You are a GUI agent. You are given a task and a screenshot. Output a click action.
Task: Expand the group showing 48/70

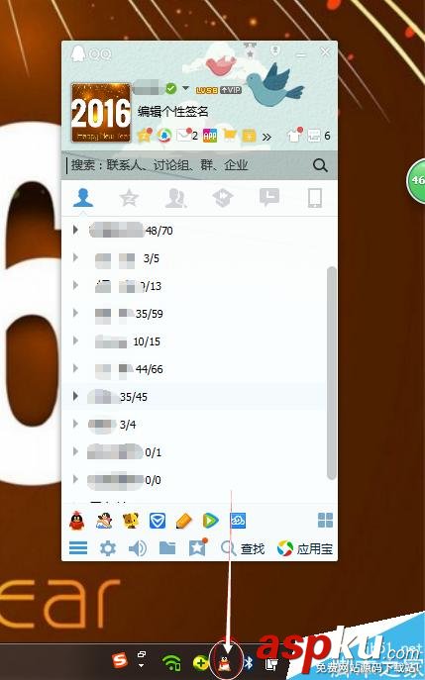(75, 230)
